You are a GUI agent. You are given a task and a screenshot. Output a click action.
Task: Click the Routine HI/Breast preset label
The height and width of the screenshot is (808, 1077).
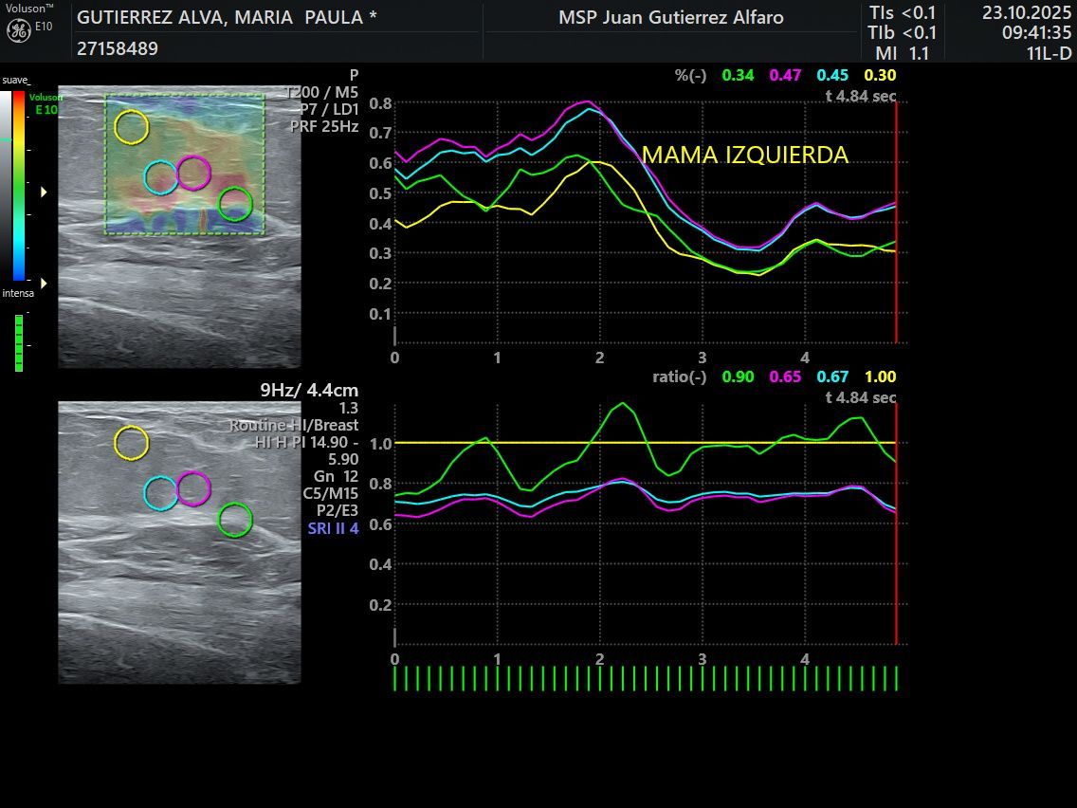[294, 425]
